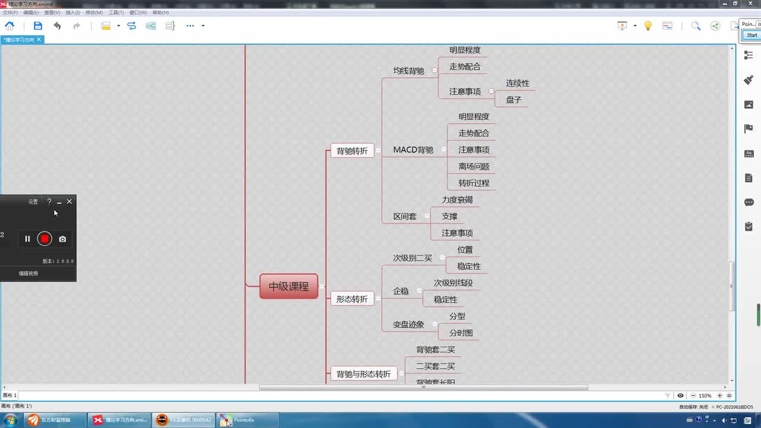Image resolution: width=761 pixels, height=428 pixels.
Task: Select the 中级课程 topic
Action: [289, 286]
